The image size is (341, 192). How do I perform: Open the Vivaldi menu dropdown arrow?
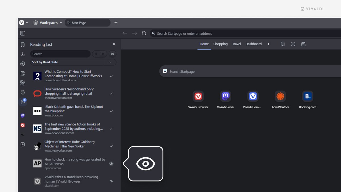(x=27, y=23)
